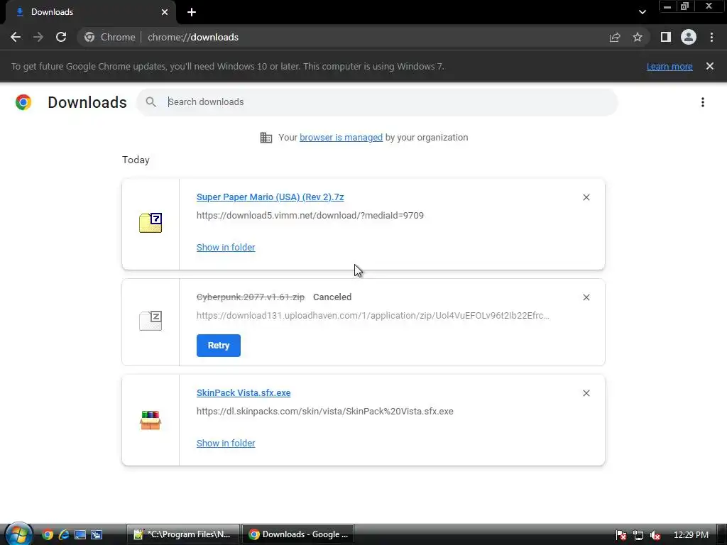Show SkinPack Vista file in folder
The width and height of the screenshot is (727, 545).
tap(226, 444)
